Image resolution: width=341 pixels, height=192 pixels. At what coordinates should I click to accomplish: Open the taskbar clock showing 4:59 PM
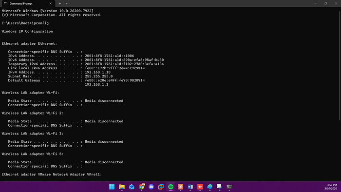331,187
